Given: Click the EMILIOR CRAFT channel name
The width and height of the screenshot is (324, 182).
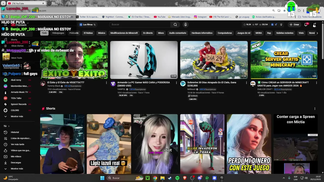Looking at the screenshot, I should [265, 89].
